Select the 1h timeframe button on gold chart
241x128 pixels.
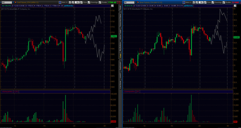point(77,2)
